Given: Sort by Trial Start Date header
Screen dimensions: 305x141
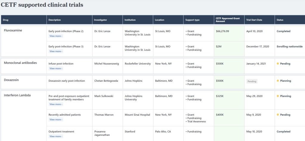Looking at the screenshot, I should point(254,20).
